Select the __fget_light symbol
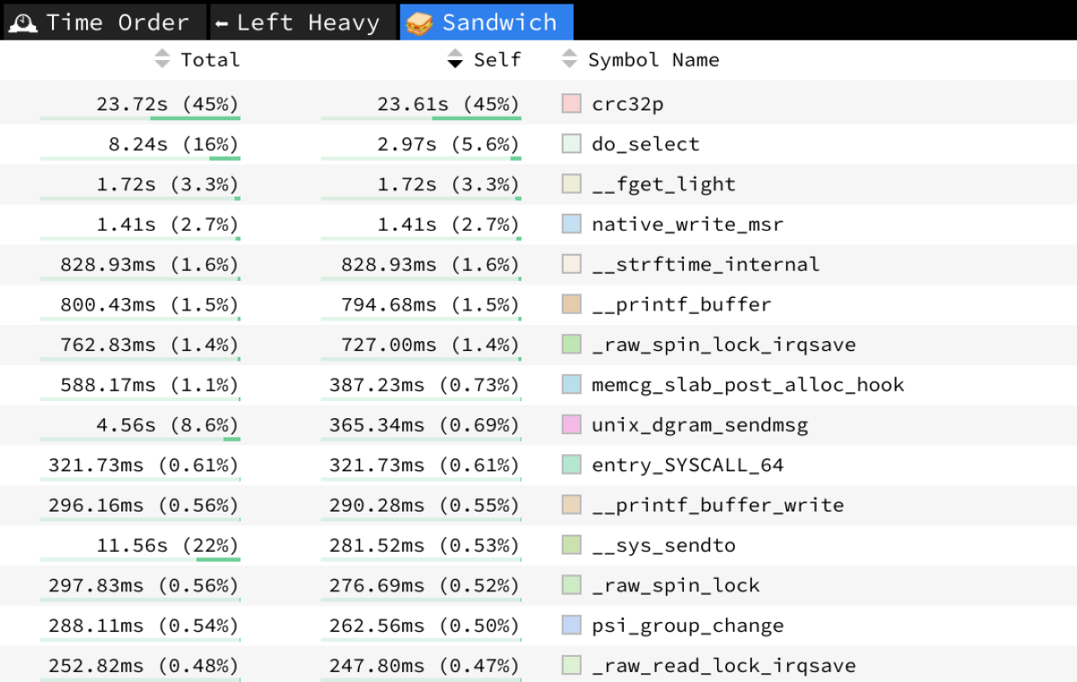 [x=663, y=184]
